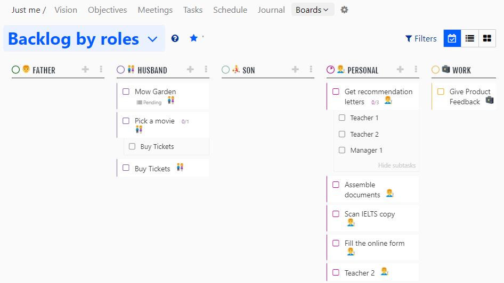Open the Boards dropdown menu
Viewport: 504px width, 283px height.
click(x=312, y=10)
